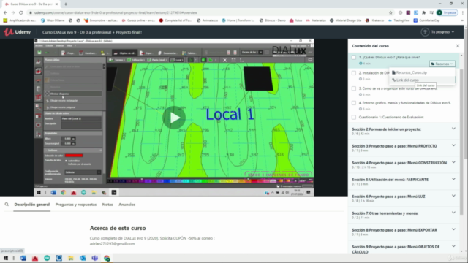Click the En pausa profile button

447,12
